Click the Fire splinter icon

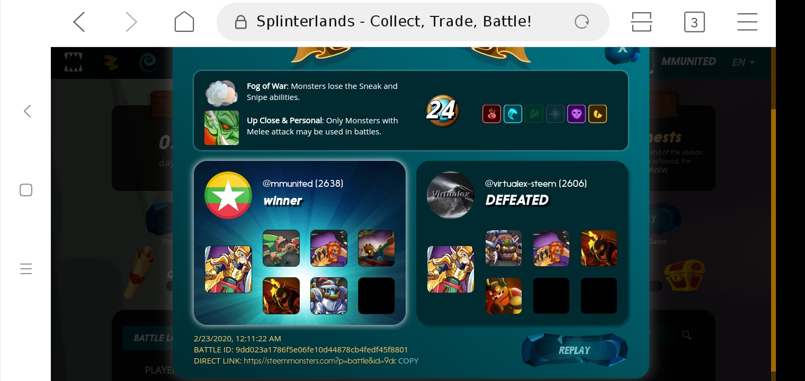click(491, 114)
